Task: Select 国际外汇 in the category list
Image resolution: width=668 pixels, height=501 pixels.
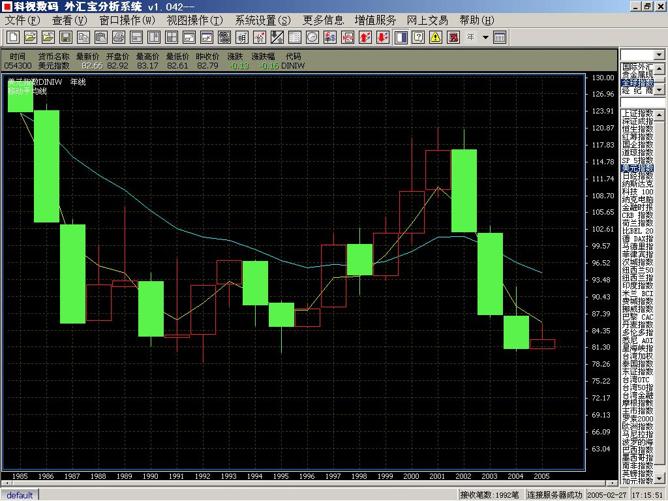Action: tap(637, 67)
